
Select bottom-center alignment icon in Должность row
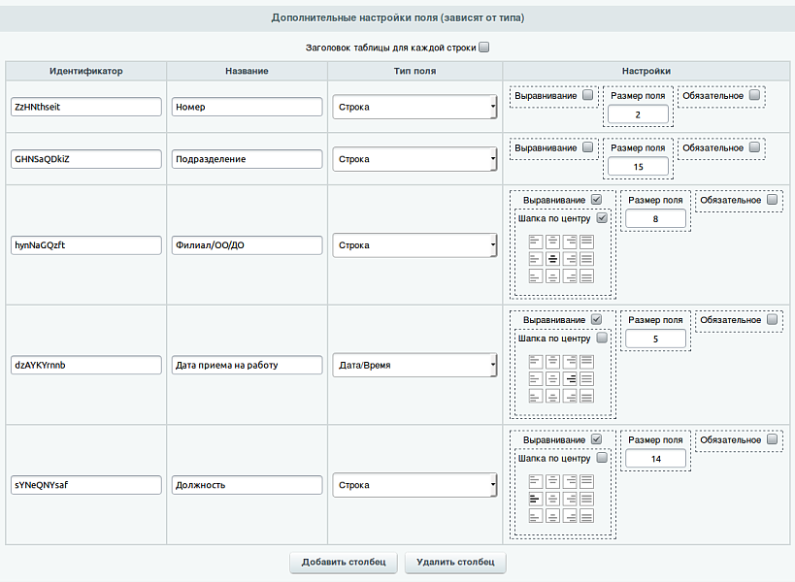pos(552,515)
